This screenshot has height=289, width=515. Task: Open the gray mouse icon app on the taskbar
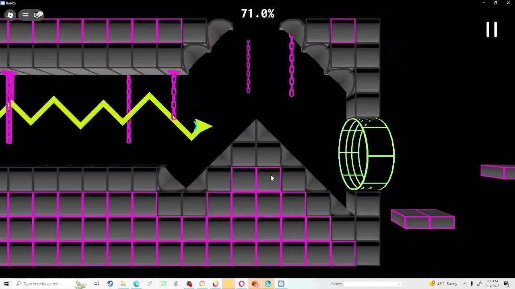176,284
